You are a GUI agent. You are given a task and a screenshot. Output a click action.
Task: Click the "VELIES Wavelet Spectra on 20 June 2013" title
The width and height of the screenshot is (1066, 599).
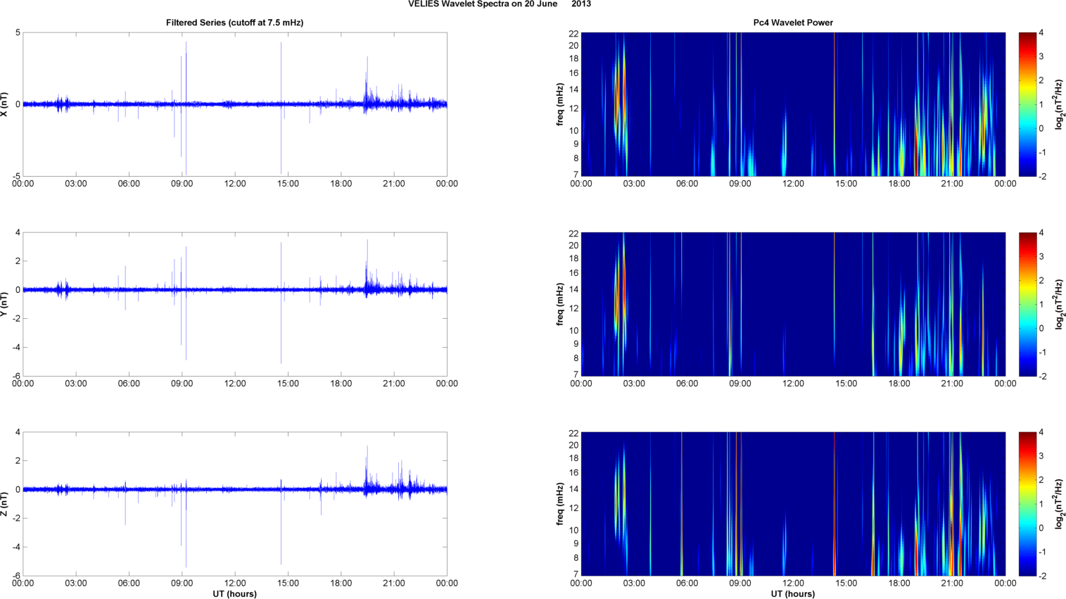500,4
